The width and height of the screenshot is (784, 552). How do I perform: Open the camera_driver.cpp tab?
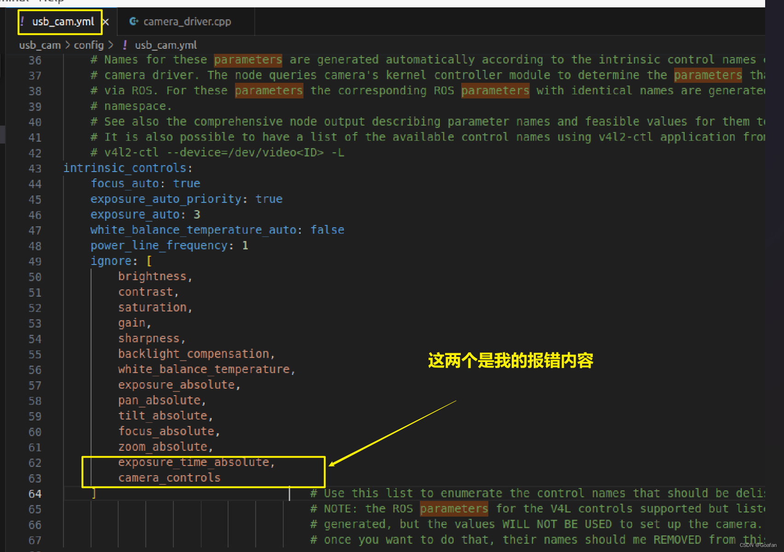pos(187,22)
